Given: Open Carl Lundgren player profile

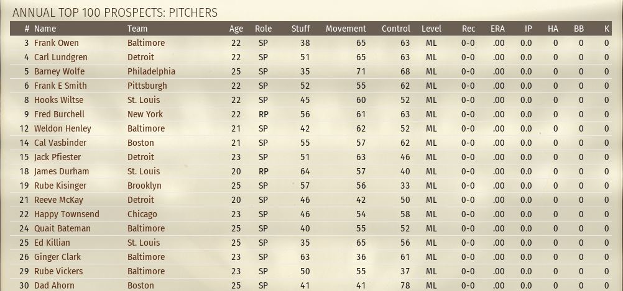Looking at the screenshot, I should (61, 57).
